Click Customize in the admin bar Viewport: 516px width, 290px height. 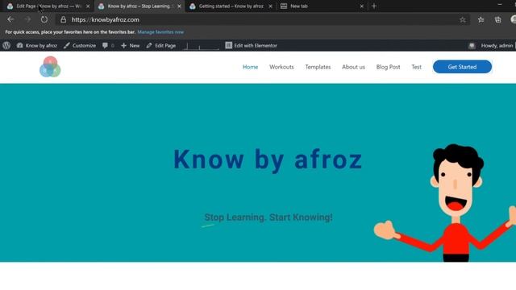pyautogui.click(x=80, y=45)
